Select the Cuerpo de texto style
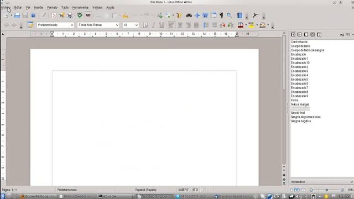Image resolution: width=354 pixels, height=199 pixels. [x=300, y=46]
